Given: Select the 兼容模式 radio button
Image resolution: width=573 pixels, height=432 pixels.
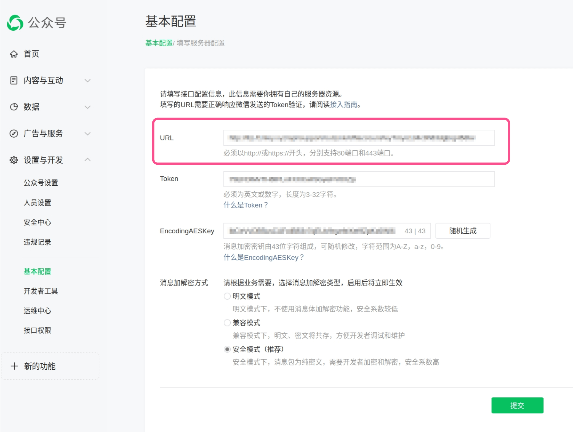Looking at the screenshot, I should (227, 323).
